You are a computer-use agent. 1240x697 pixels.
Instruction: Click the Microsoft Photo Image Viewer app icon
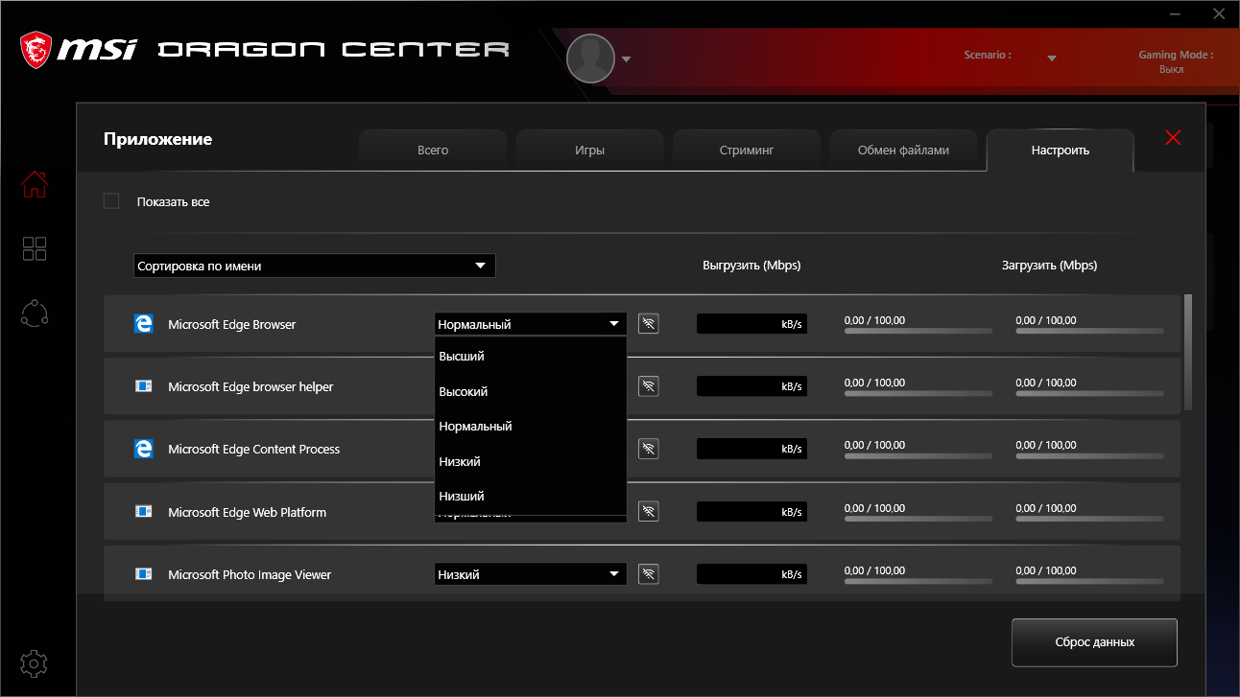(x=144, y=574)
